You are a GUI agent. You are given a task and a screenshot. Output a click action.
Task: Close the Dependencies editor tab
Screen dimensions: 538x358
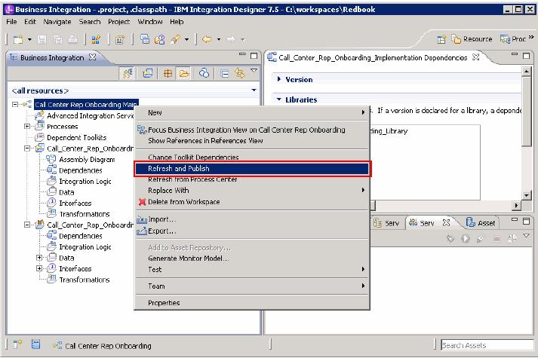tap(475, 57)
